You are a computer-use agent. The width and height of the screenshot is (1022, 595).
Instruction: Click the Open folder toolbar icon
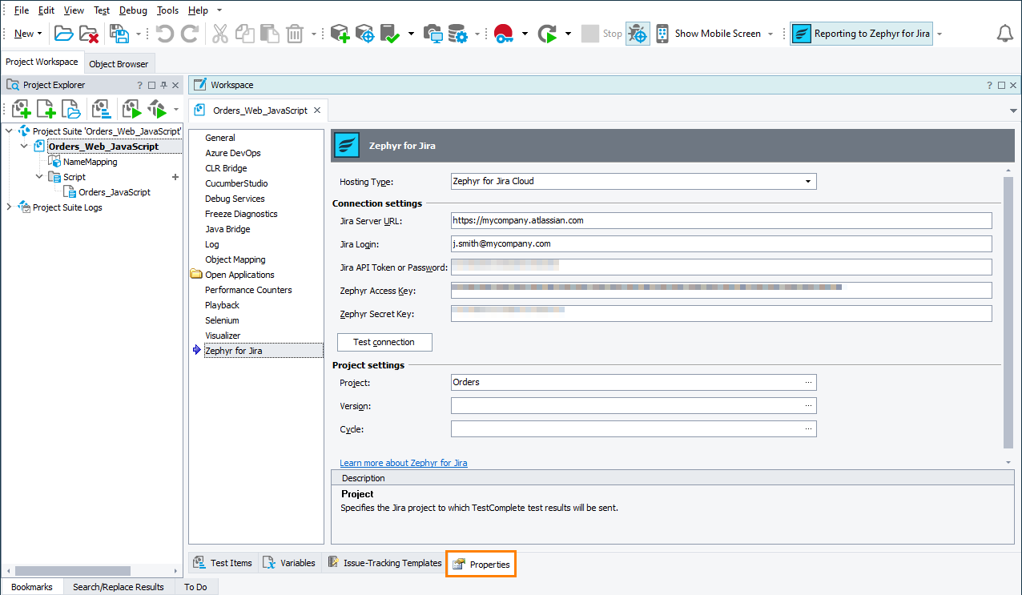(x=63, y=34)
